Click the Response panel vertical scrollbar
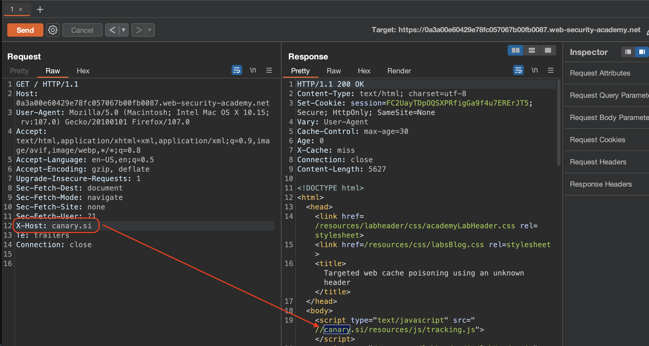This screenshot has width=649, height=346. 559,122
